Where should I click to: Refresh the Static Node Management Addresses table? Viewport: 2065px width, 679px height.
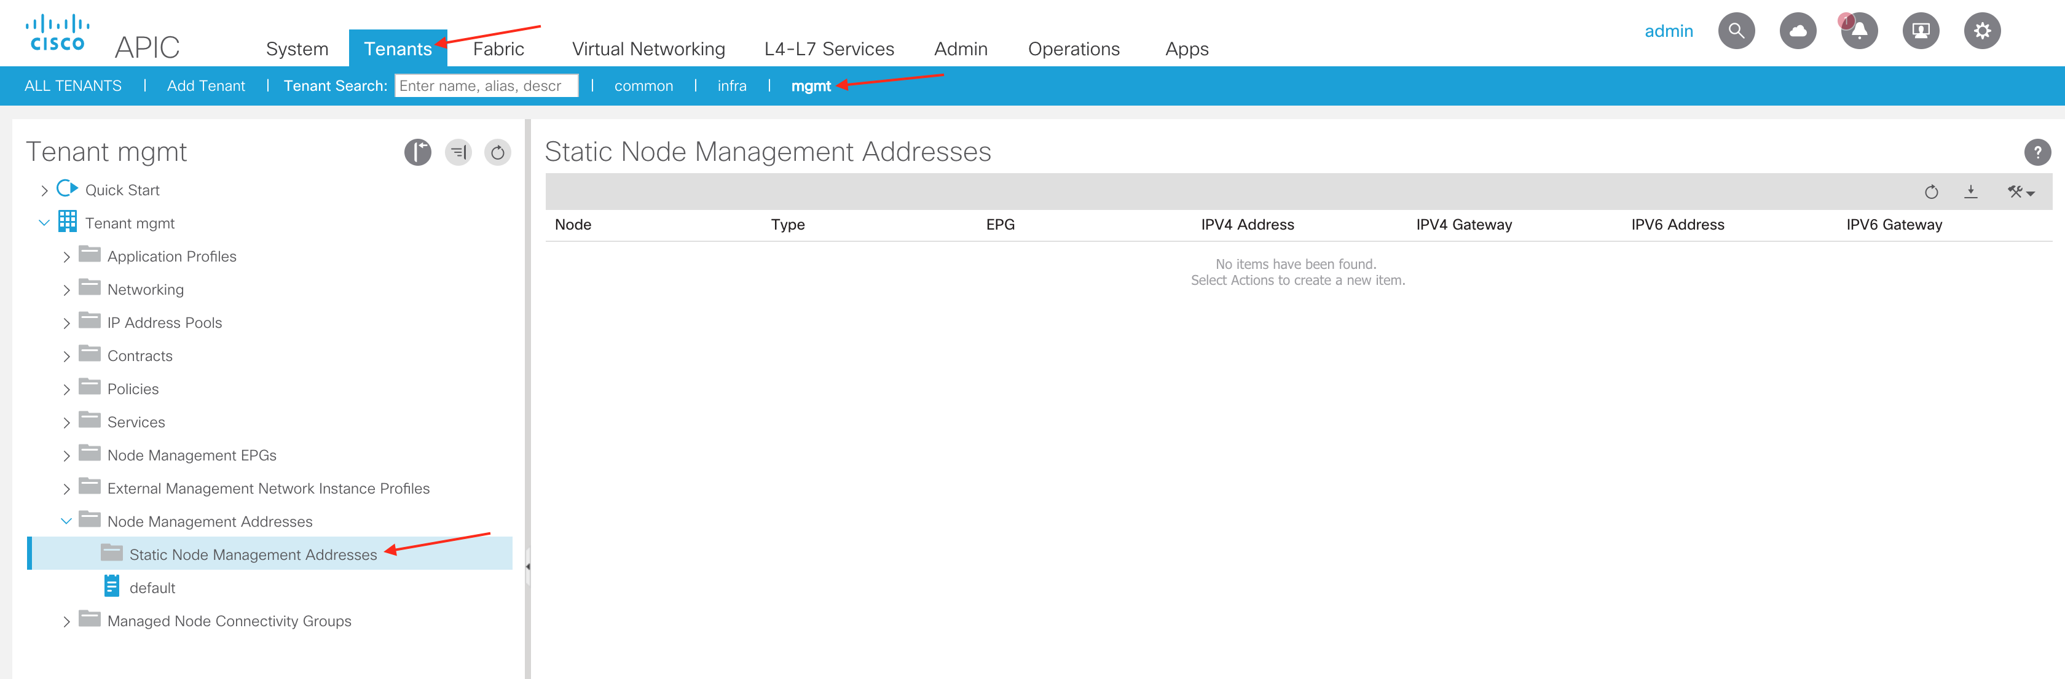tap(1931, 192)
